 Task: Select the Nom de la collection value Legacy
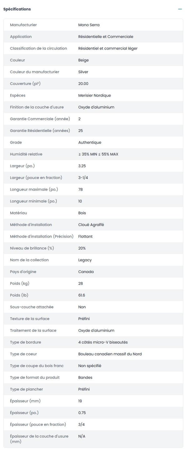(x=85, y=260)
